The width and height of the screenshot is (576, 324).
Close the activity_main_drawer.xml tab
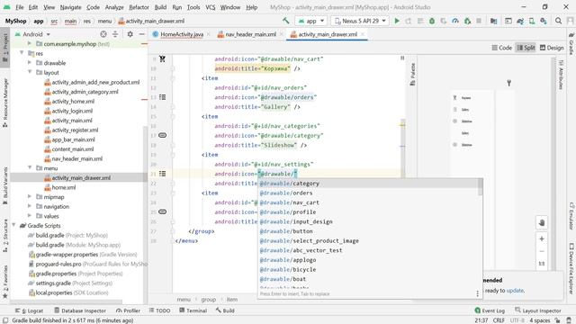363,34
